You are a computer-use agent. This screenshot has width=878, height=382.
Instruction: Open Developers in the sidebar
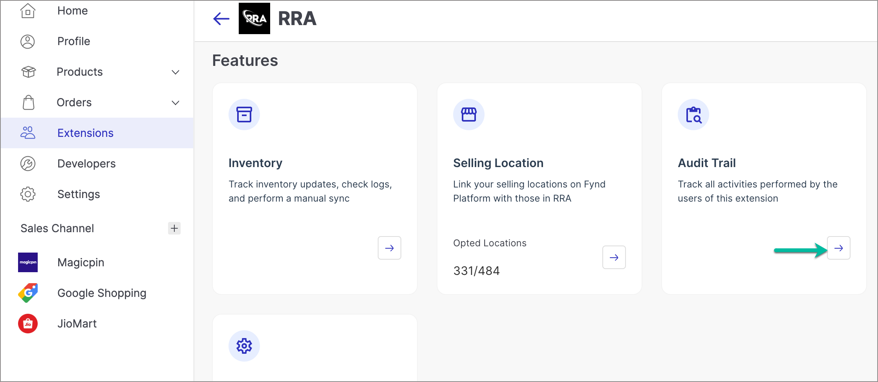pyautogui.click(x=97, y=164)
